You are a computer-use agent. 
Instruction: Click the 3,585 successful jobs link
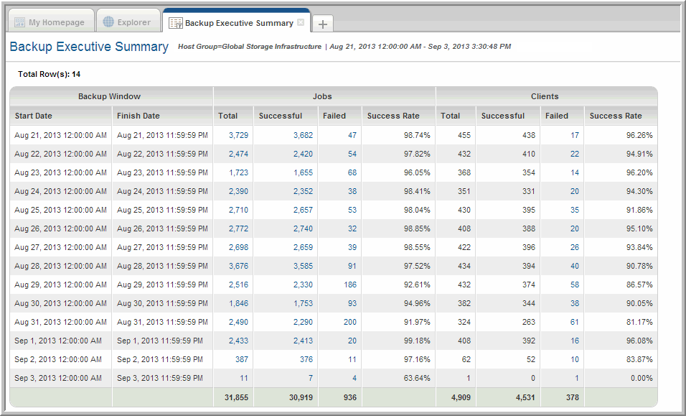(303, 266)
